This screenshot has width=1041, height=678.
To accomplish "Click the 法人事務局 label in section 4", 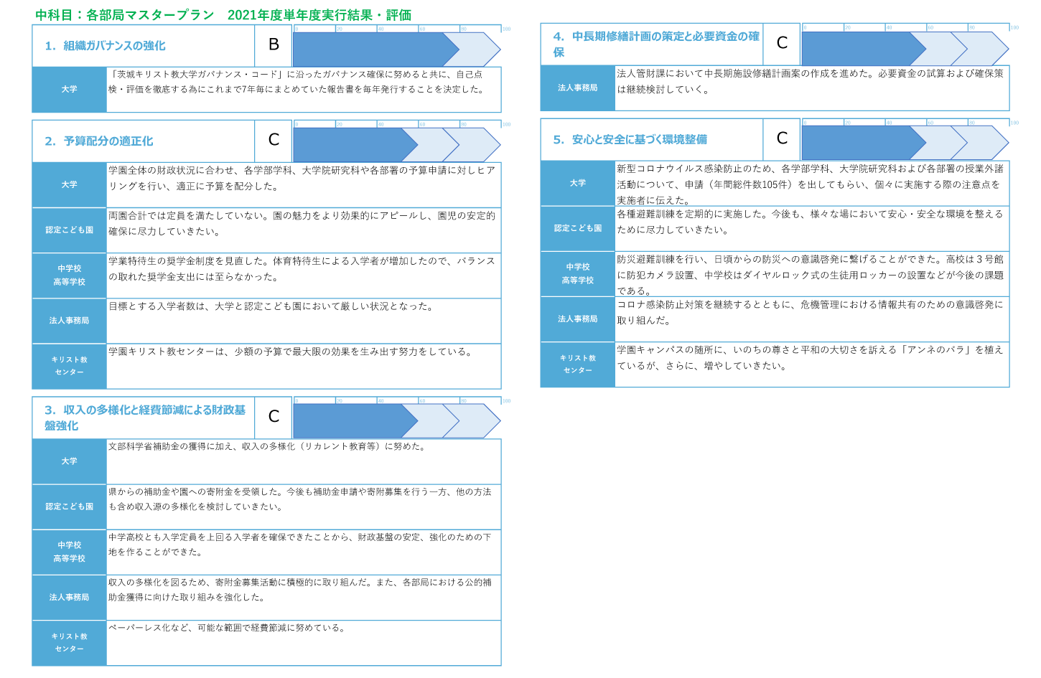I will [x=578, y=88].
